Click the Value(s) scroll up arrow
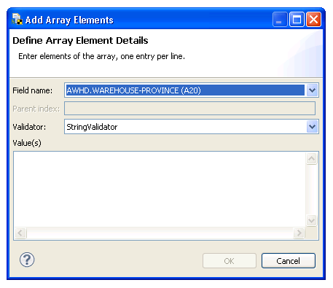The height and width of the screenshot is (288, 333). point(311,159)
